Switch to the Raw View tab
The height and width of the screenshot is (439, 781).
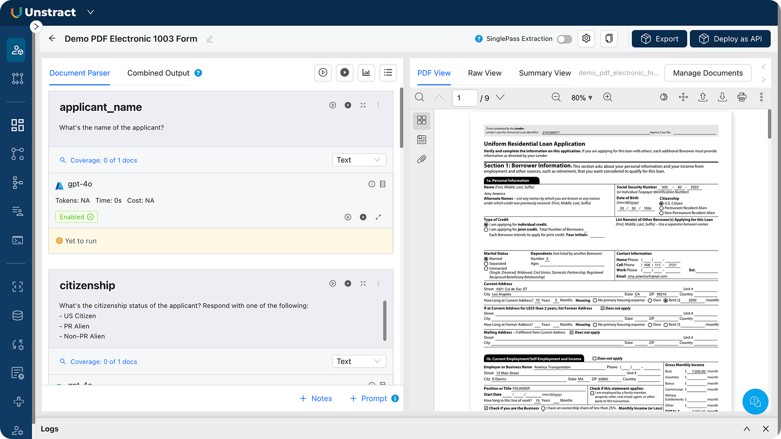(x=485, y=73)
